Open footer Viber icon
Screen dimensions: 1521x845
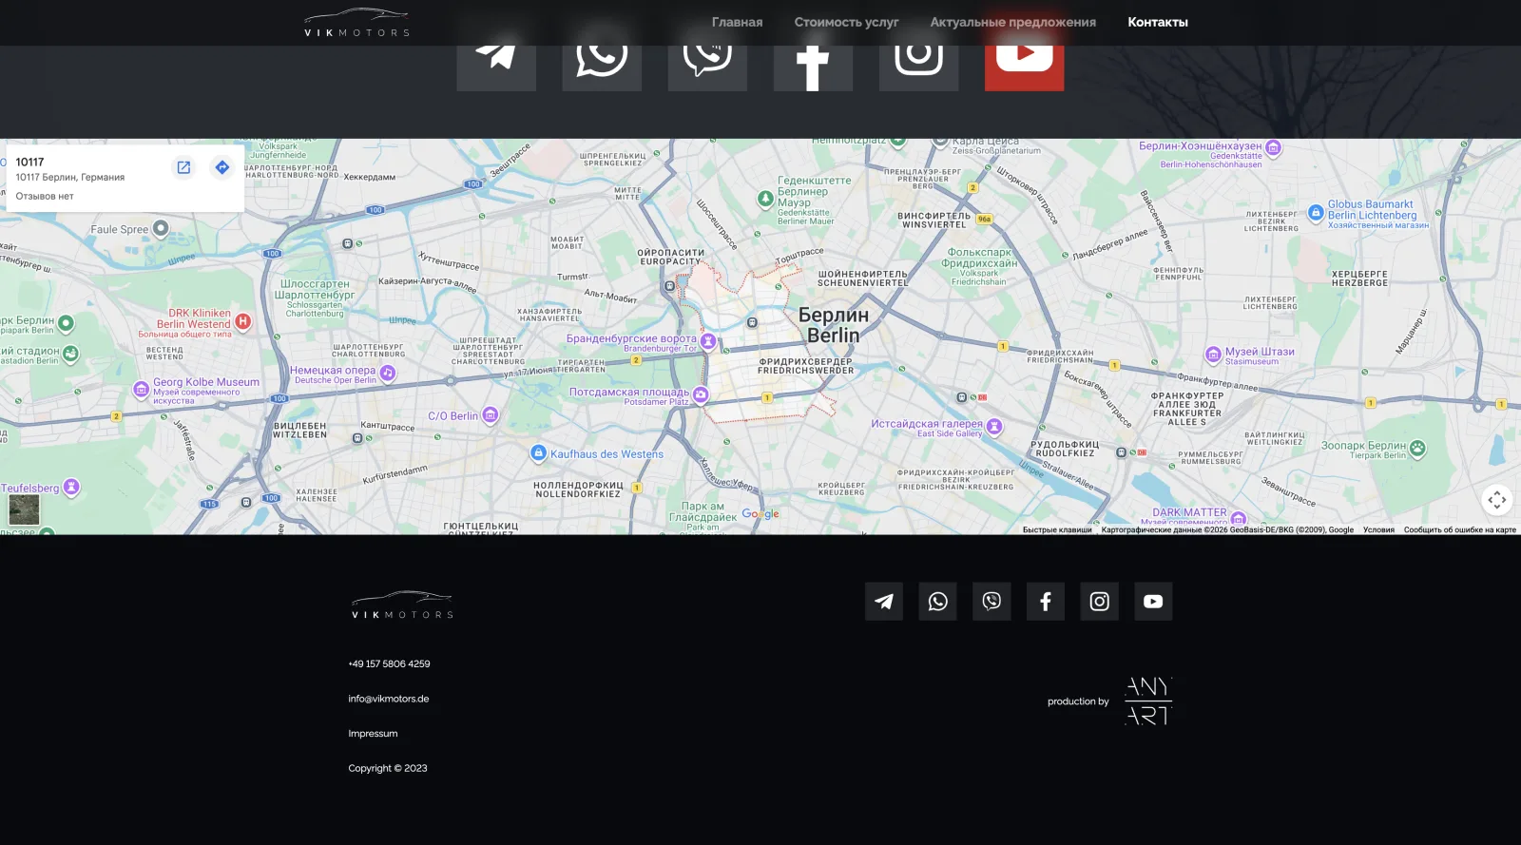pos(992,602)
